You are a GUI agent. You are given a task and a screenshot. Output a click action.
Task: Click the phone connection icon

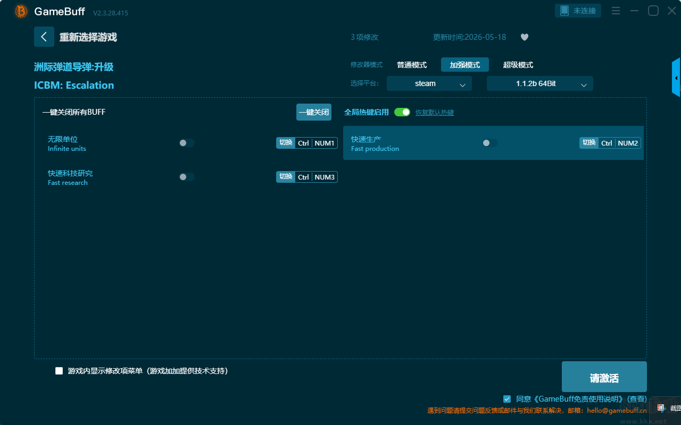coord(564,11)
